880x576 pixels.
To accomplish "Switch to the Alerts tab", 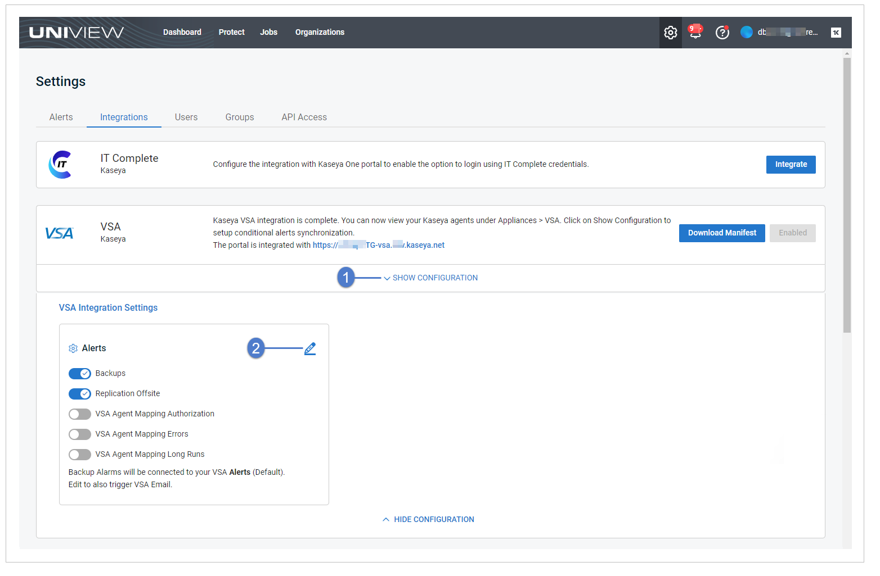I will (x=61, y=117).
